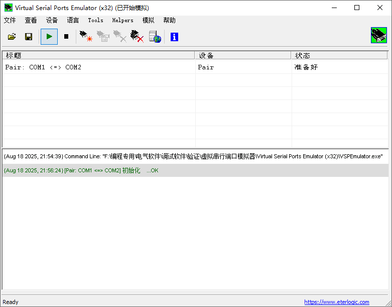Click the globe log document toolbar icon
392x307 pixels.
tap(155, 37)
